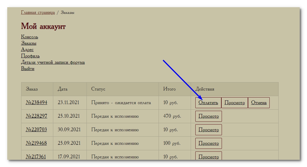Viewport: 307px width, 167px height.
Task: Click status Принято - ожидается оплата
Action: (x=121, y=103)
